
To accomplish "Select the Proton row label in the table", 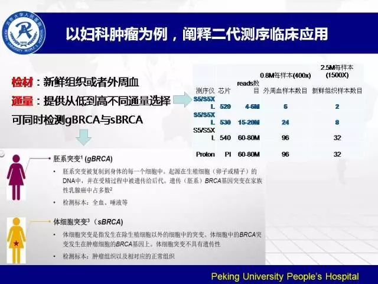I will tap(205, 154).
